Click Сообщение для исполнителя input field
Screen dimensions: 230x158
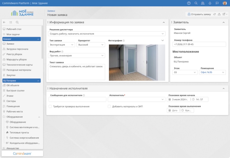77,99
